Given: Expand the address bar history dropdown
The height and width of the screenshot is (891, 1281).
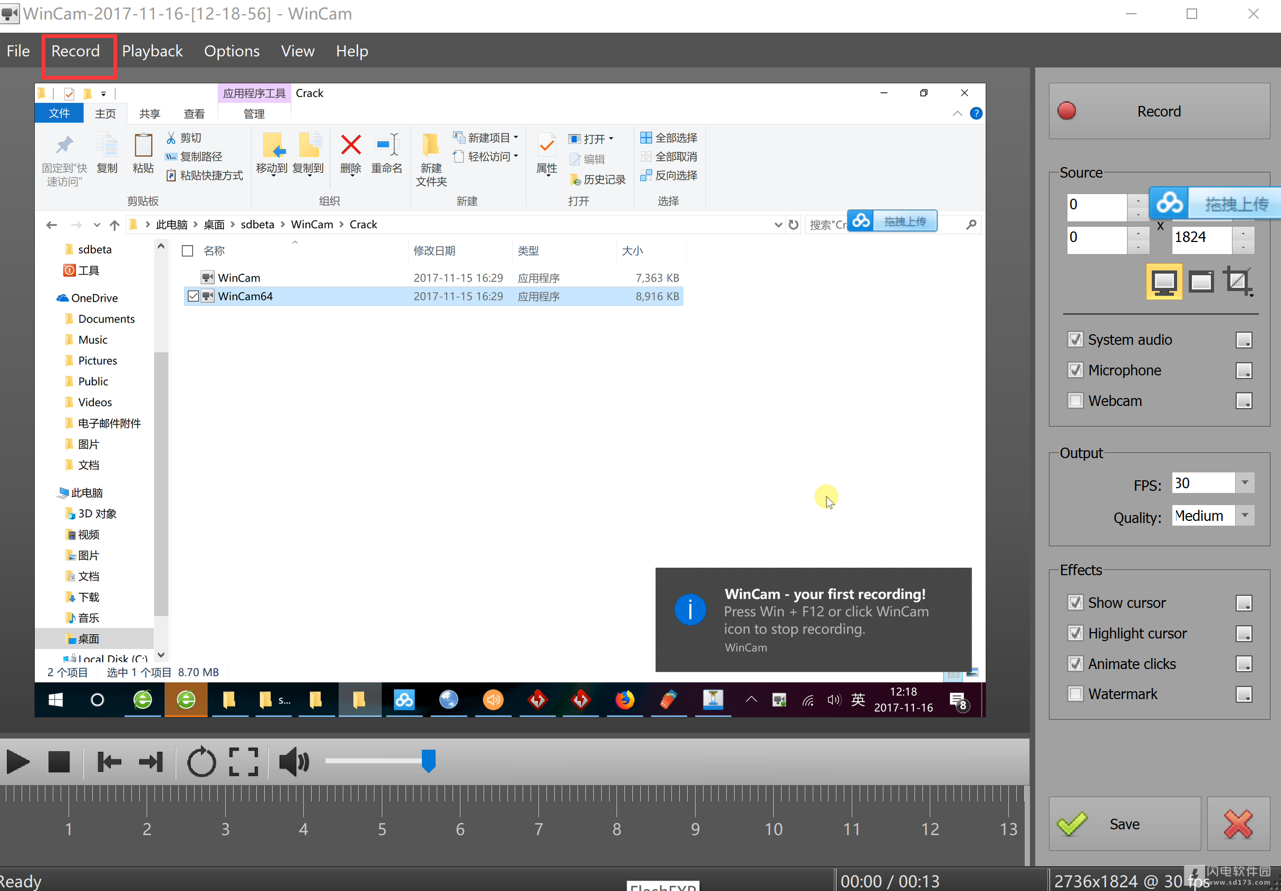Looking at the screenshot, I should (x=778, y=225).
